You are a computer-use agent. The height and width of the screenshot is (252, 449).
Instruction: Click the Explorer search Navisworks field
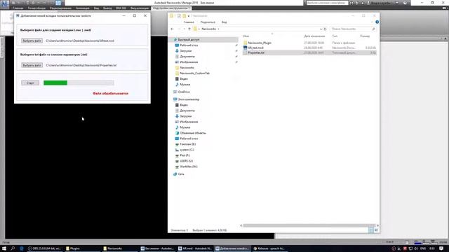[352, 29]
